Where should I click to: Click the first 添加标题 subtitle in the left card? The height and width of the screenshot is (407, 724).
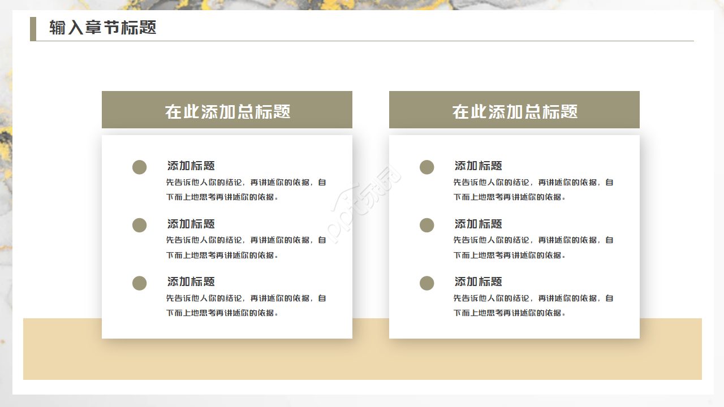pos(191,166)
